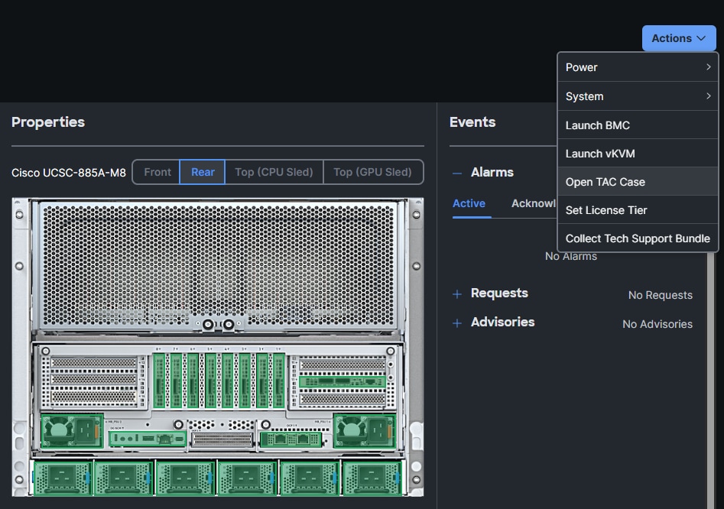Viewport: 724px width, 509px height.
Task: Switch to the Front view of the server
Action: click(157, 172)
